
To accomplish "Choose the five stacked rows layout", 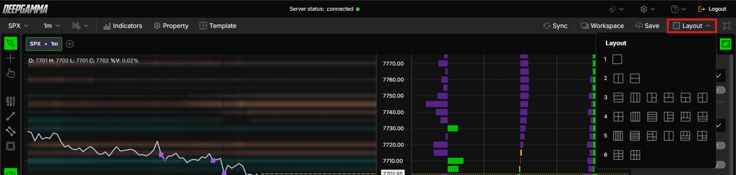I will click(x=635, y=136).
